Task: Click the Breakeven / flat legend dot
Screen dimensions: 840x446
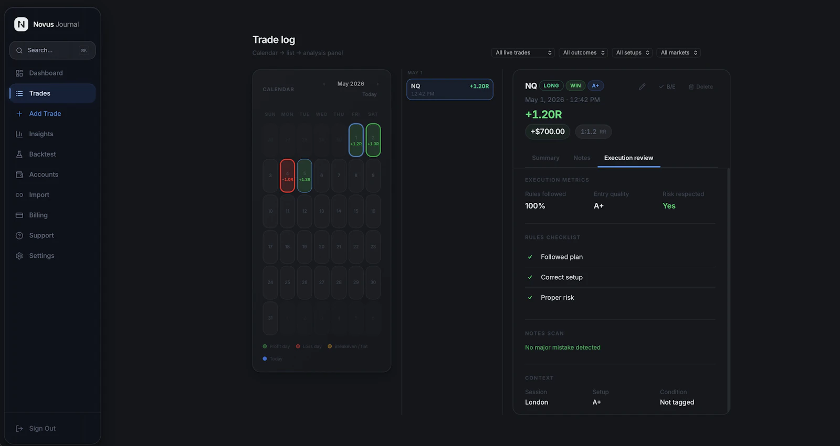Action: click(x=330, y=346)
